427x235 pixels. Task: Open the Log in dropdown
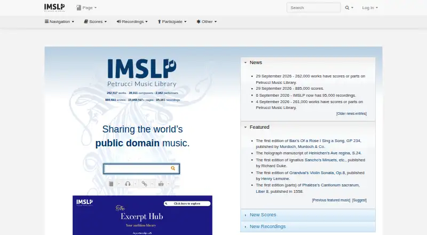[x=370, y=7]
